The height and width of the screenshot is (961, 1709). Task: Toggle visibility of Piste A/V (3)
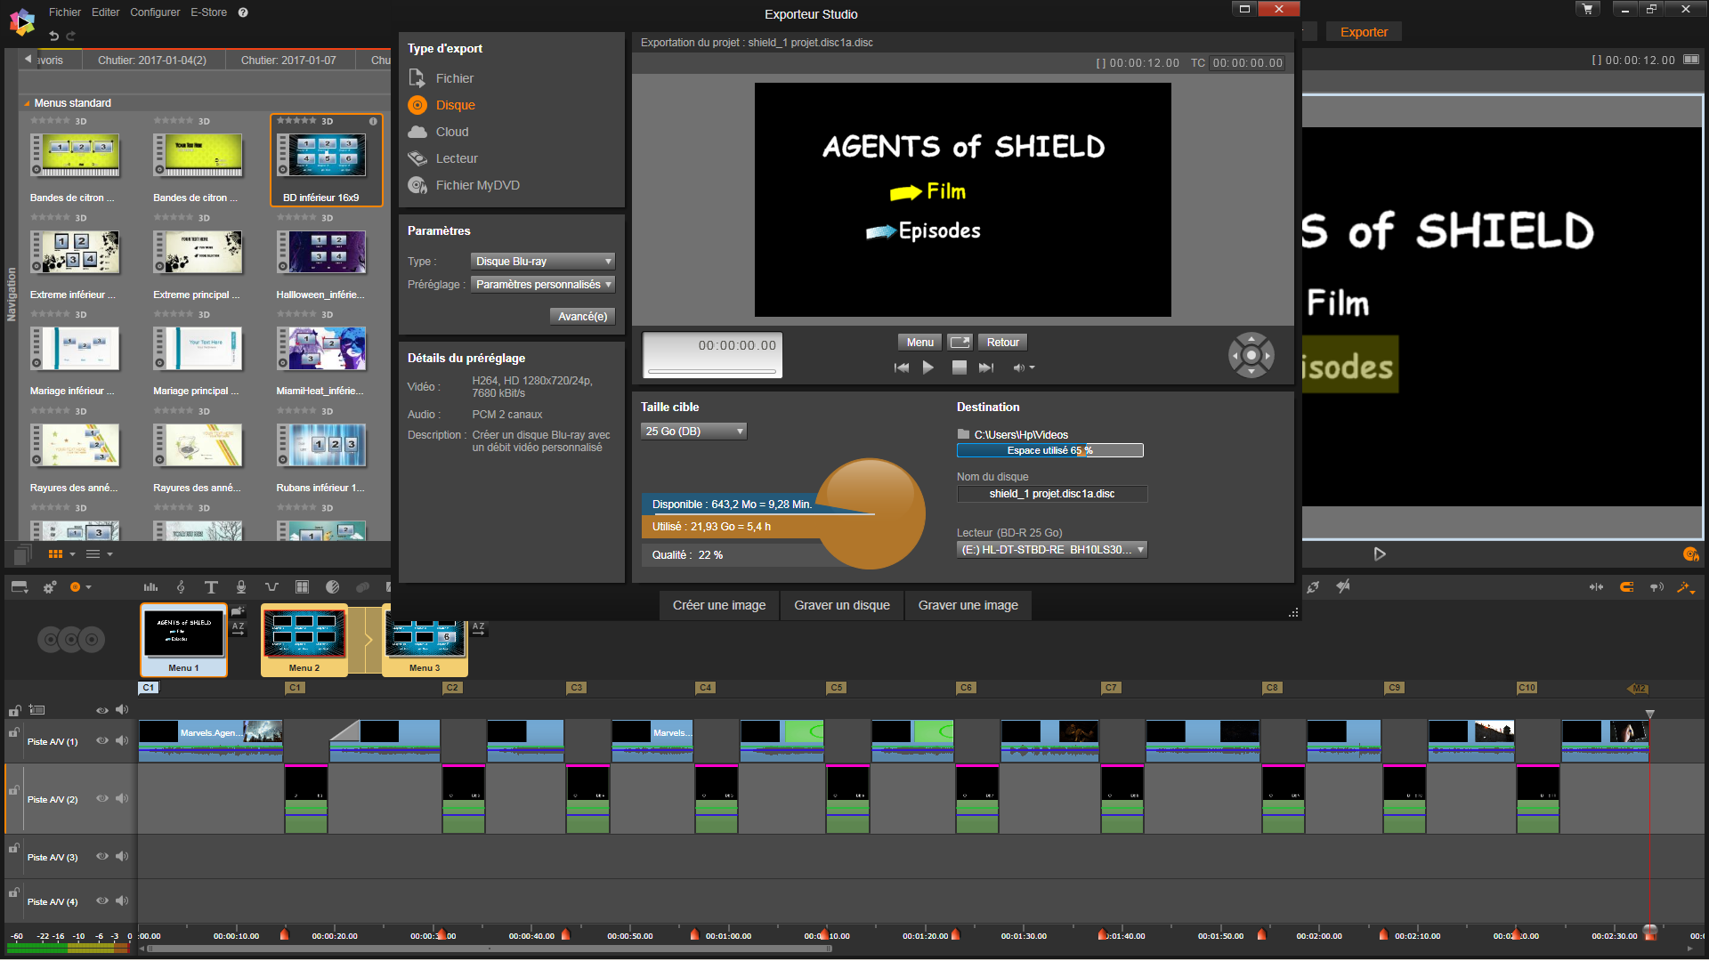(102, 856)
